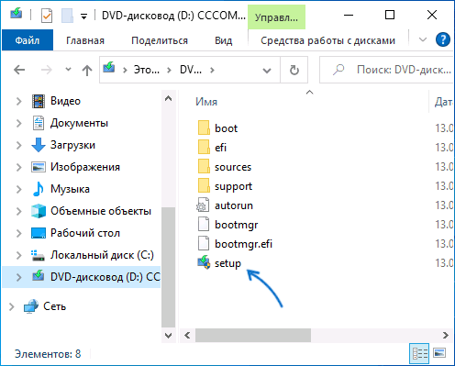
Task: Go forward with the Forward arrow
Action: [x=47, y=70]
